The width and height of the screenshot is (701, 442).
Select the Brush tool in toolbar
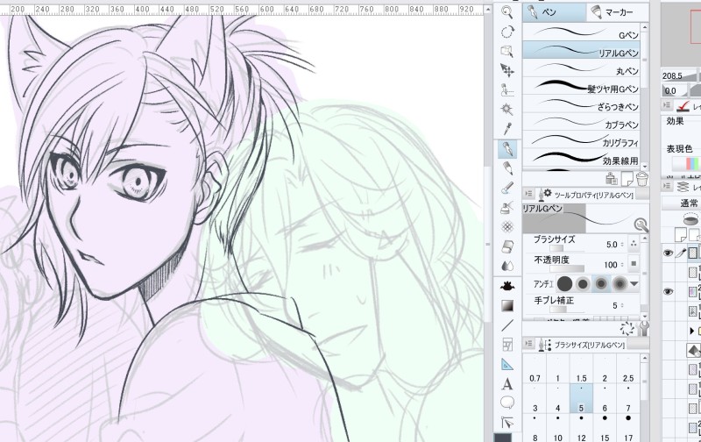pos(507,188)
